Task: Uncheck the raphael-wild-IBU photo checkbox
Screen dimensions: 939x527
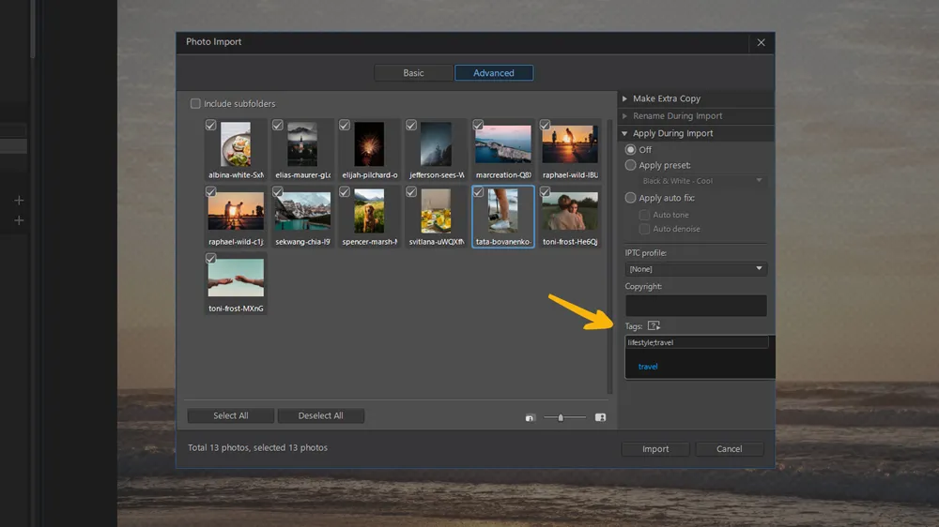Action: [545, 125]
